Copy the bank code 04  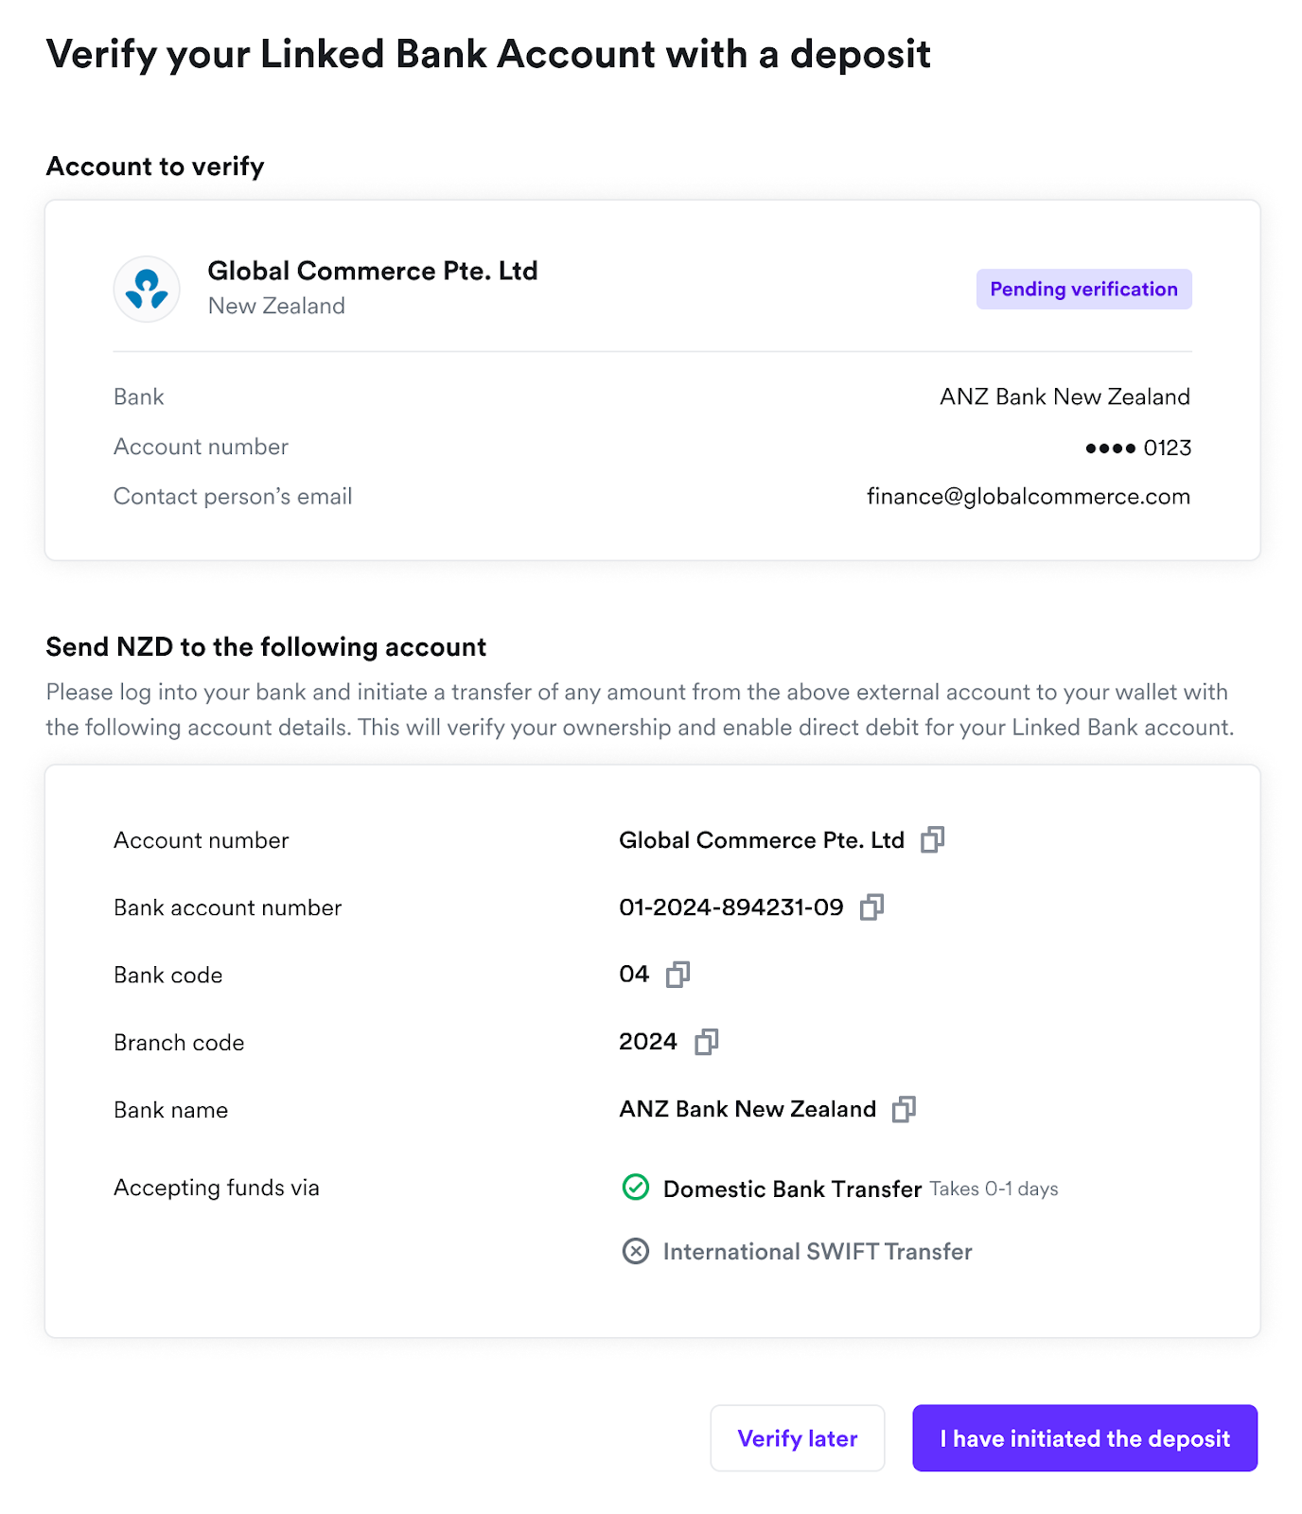(677, 975)
